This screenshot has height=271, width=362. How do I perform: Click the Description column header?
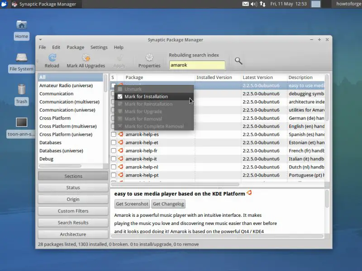coord(306,77)
